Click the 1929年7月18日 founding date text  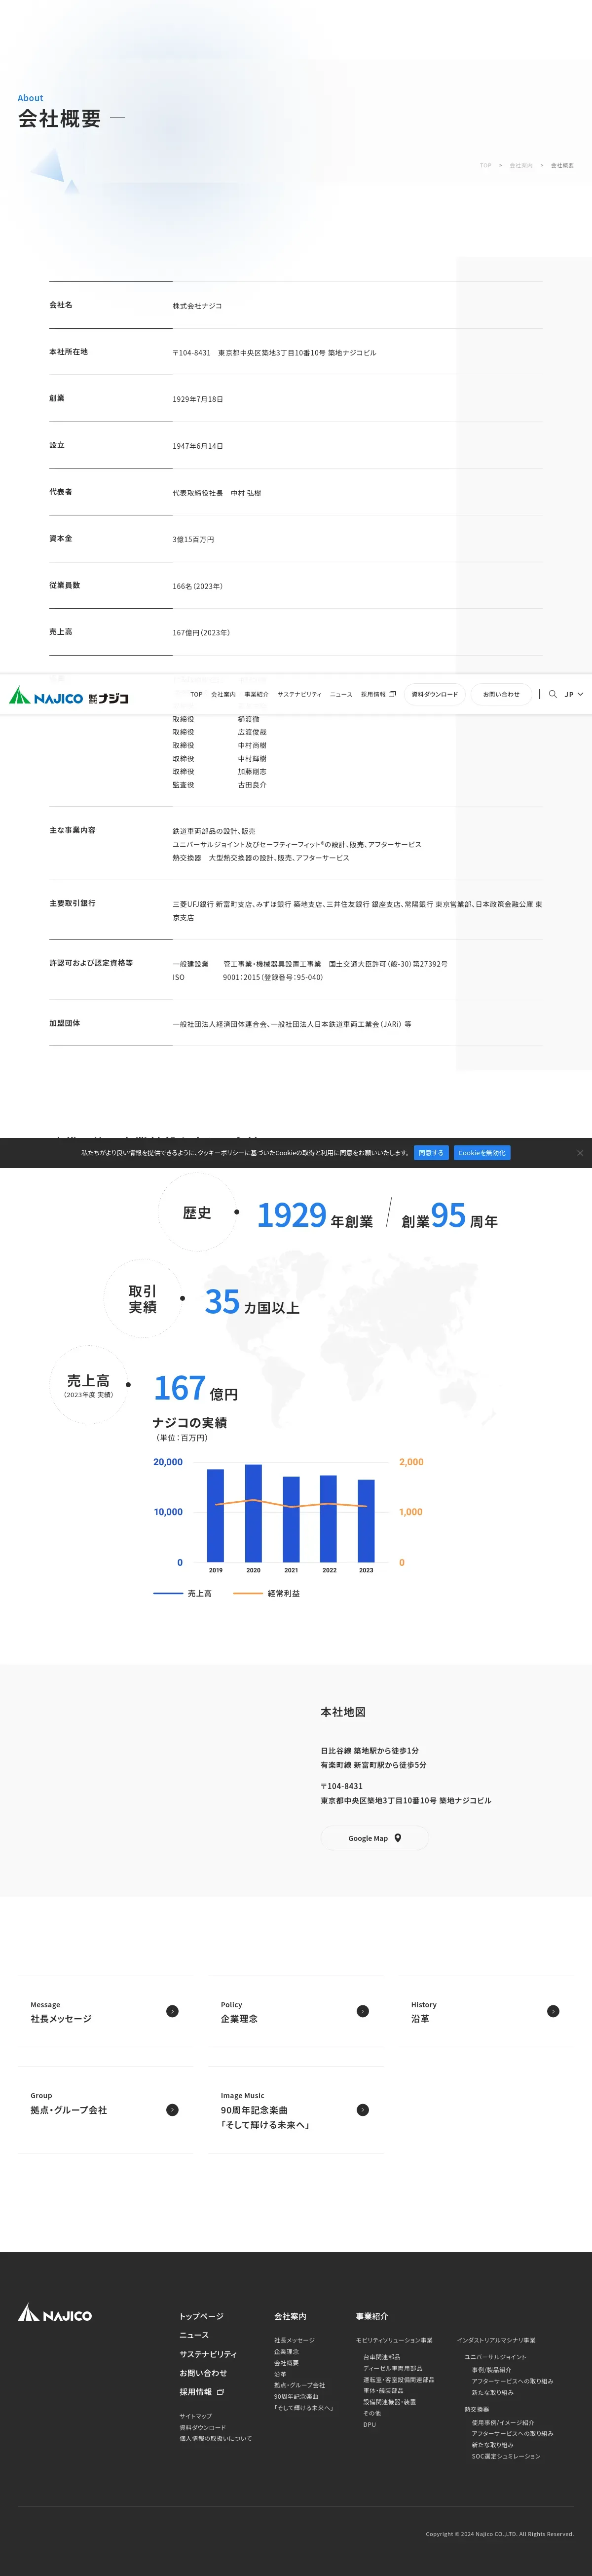click(x=198, y=399)
